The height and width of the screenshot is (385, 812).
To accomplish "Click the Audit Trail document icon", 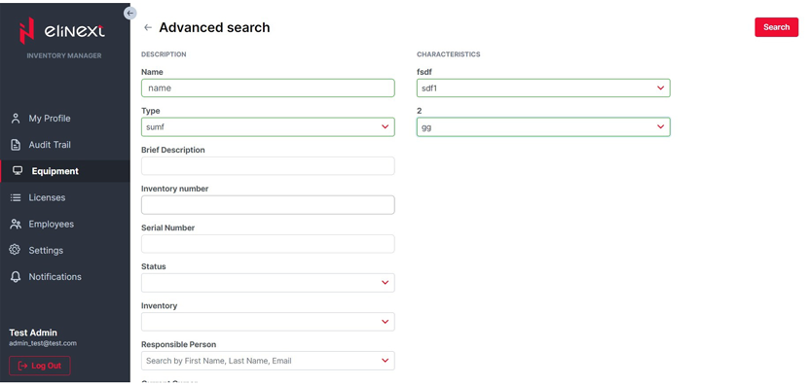I will coord(16,145).
